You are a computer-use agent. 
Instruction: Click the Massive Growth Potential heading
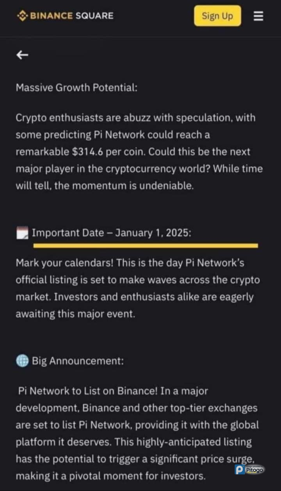click(x=76, y=87)
